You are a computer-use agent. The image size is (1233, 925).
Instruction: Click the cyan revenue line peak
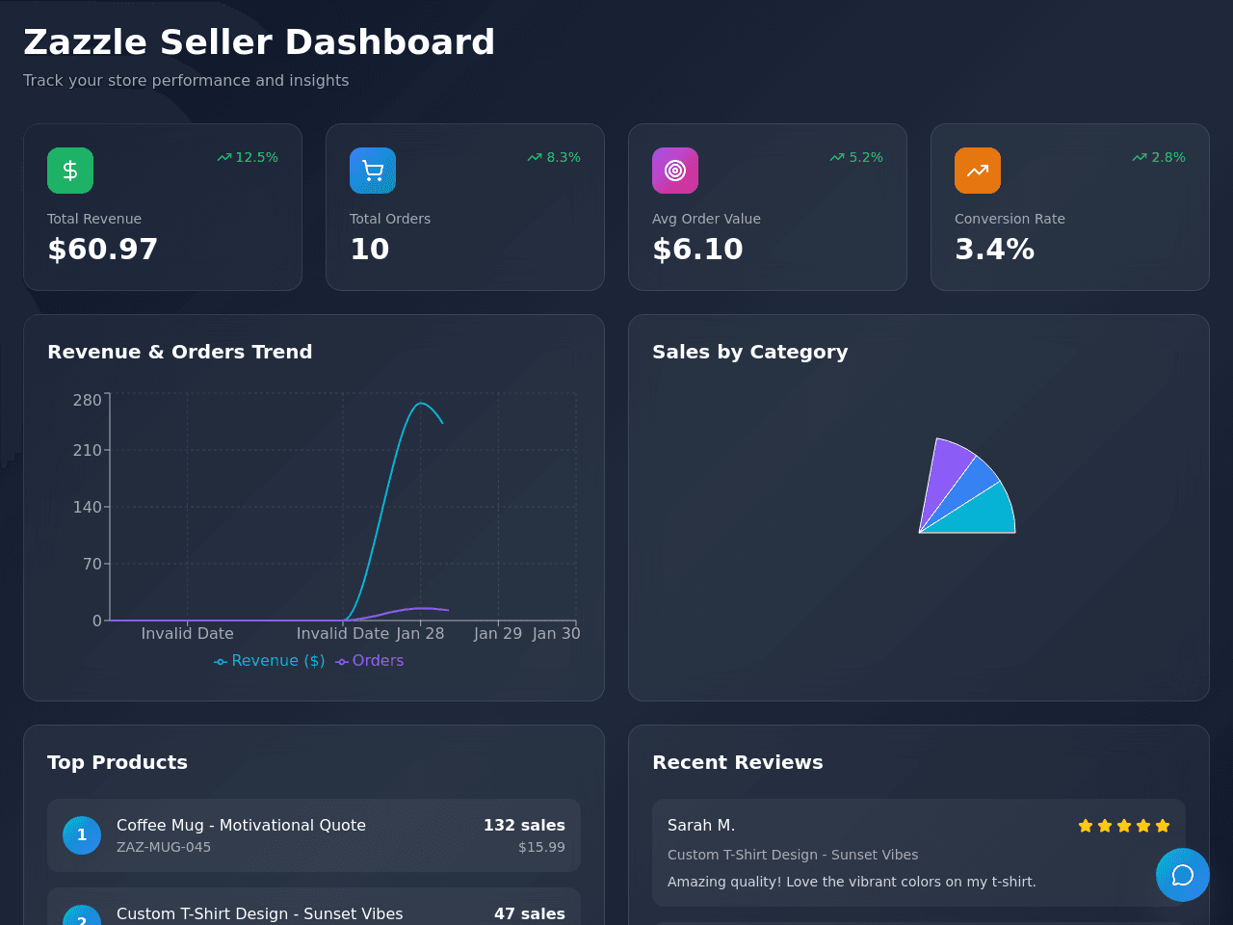(420, 403)
